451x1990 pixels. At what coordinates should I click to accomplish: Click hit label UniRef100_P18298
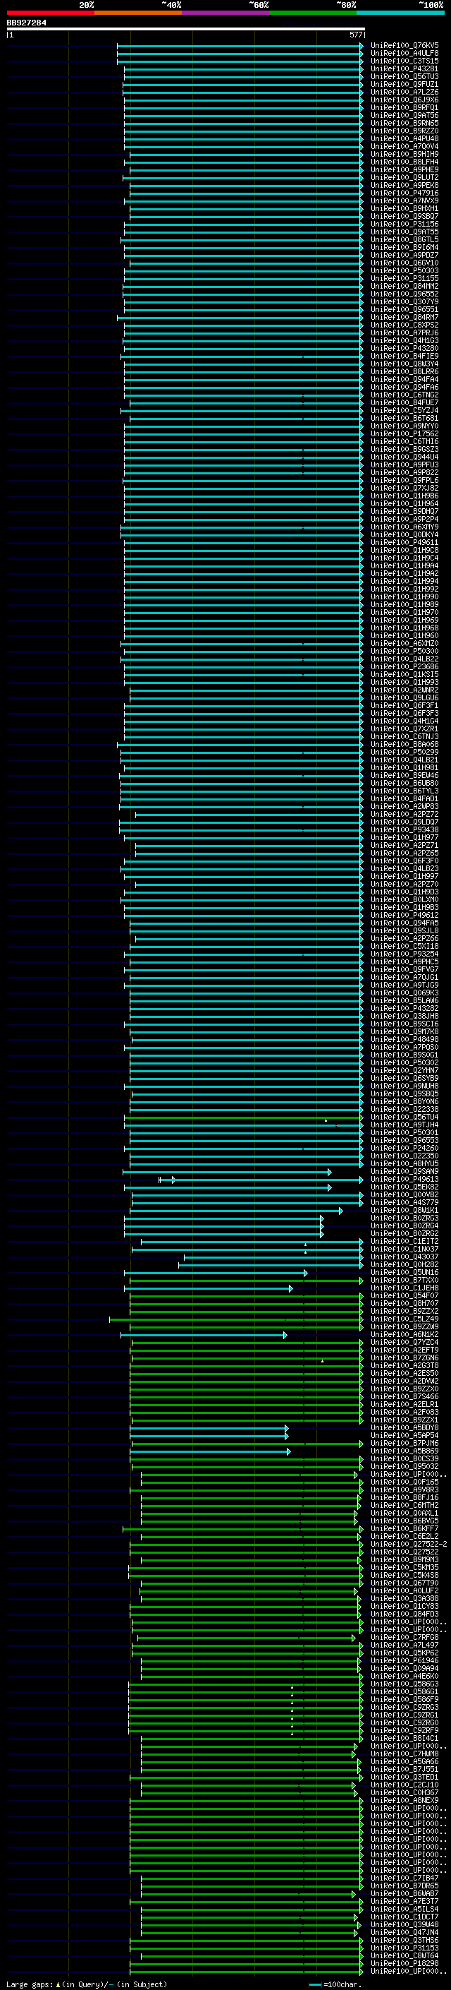click(x=404, y=1963)
